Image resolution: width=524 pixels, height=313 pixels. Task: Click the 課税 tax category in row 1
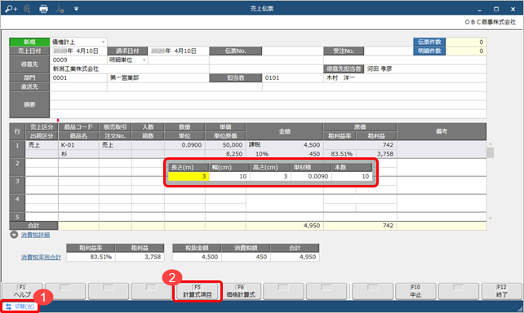255,145
